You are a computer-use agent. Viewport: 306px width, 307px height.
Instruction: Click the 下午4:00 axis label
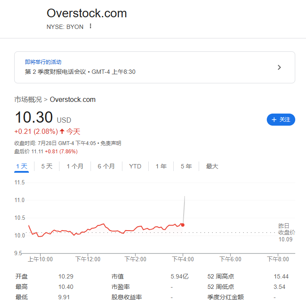pyautogui.click(x=183, y=259)
